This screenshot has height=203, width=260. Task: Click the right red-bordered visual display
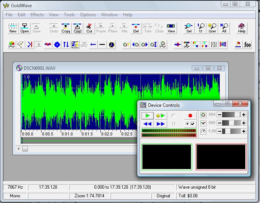click(x=221, y=157)
